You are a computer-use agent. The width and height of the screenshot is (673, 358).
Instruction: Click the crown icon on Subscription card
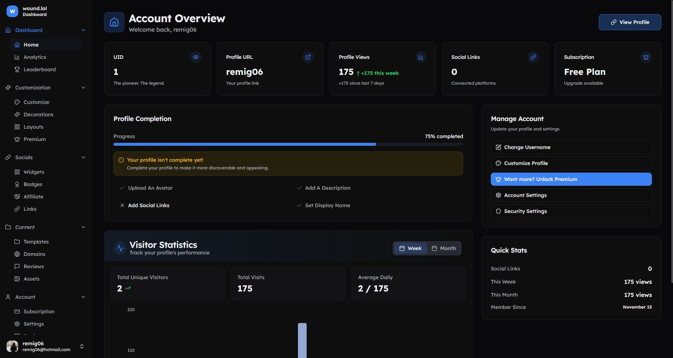(646, 57)
